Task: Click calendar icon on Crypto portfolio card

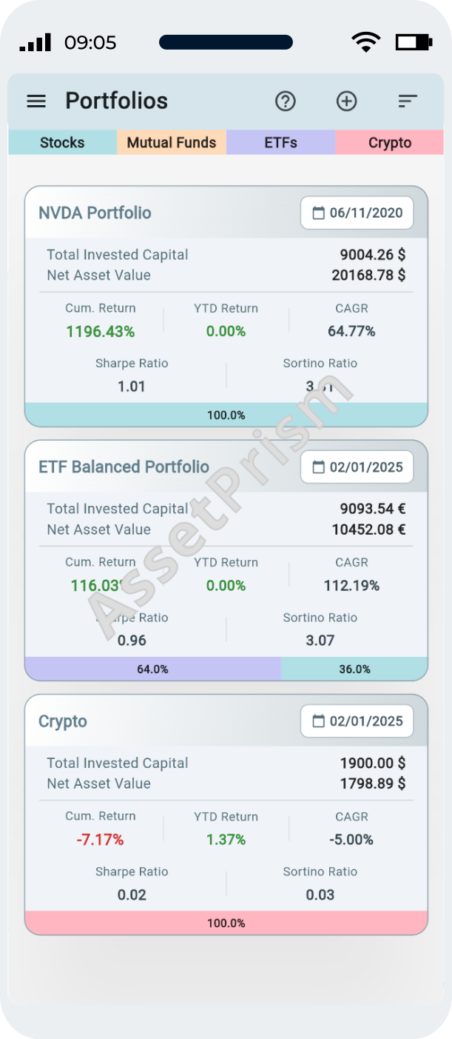Action: 319,721
